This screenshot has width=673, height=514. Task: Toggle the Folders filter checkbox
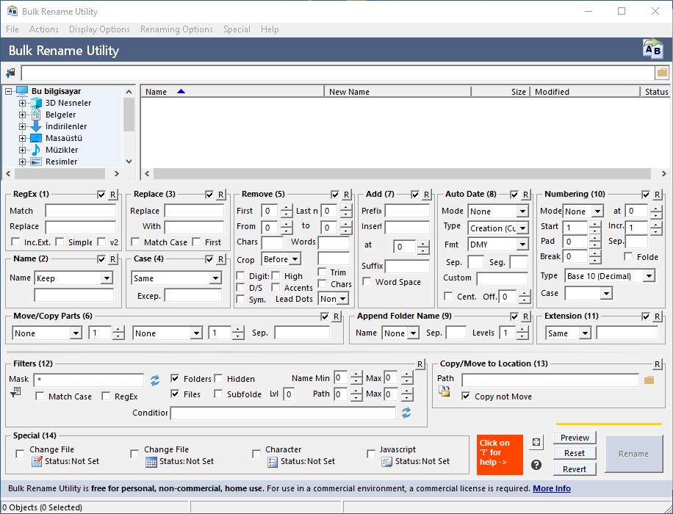[x=175, y=378]
